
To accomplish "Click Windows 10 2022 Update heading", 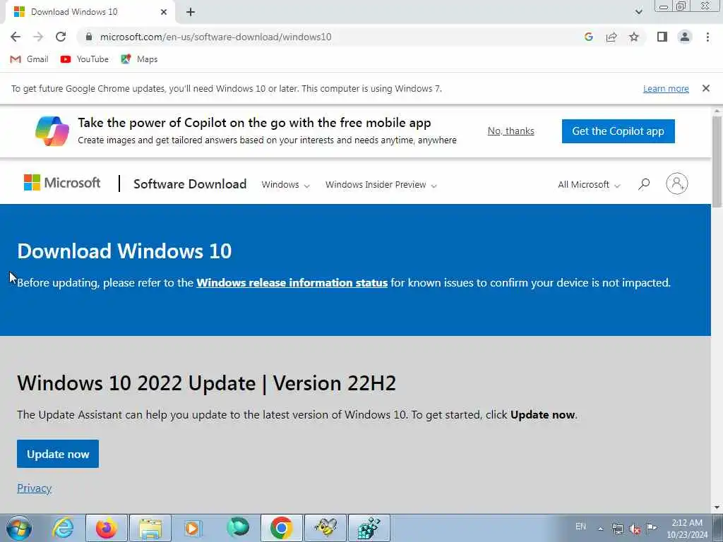I will coord(207,383).
